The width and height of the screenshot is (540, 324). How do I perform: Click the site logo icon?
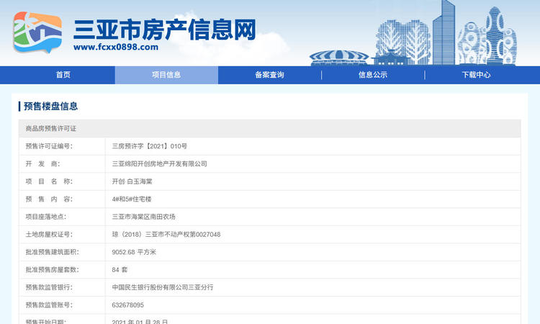pos(37,32)
